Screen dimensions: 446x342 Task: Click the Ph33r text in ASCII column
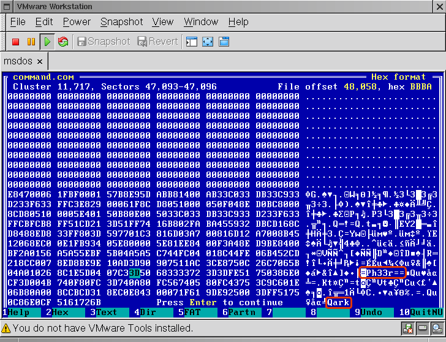tap(379, 273)
